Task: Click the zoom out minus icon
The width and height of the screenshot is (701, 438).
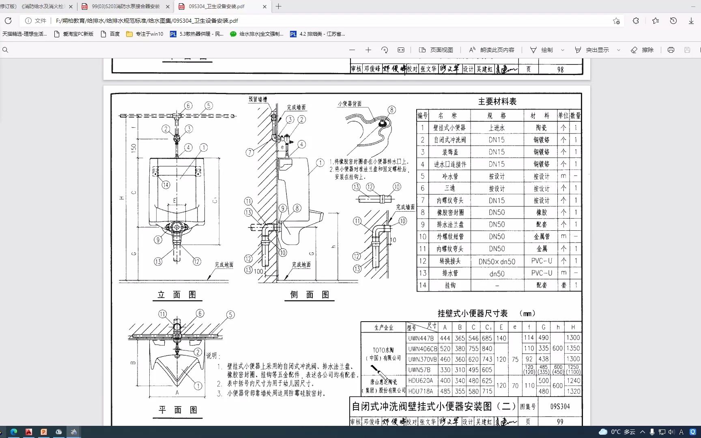Action: tap(352, 50)
